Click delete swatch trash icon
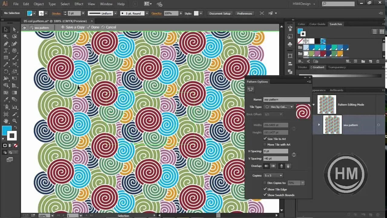Screen dimensions: 387x218 (378, 61)
